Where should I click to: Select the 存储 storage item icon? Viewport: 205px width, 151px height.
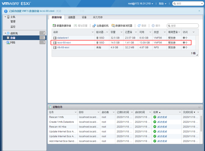[8, 38]
